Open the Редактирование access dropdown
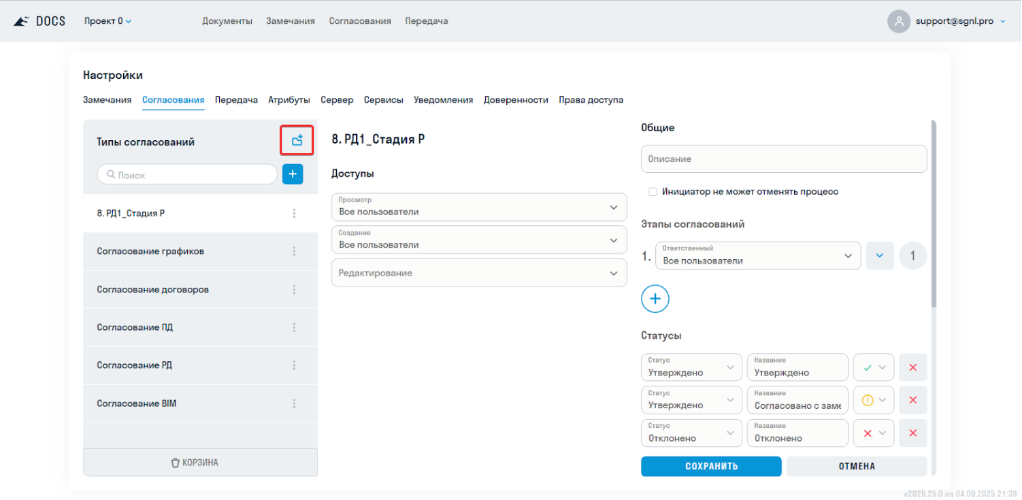 pyautogui.click(x=479, y=273)
